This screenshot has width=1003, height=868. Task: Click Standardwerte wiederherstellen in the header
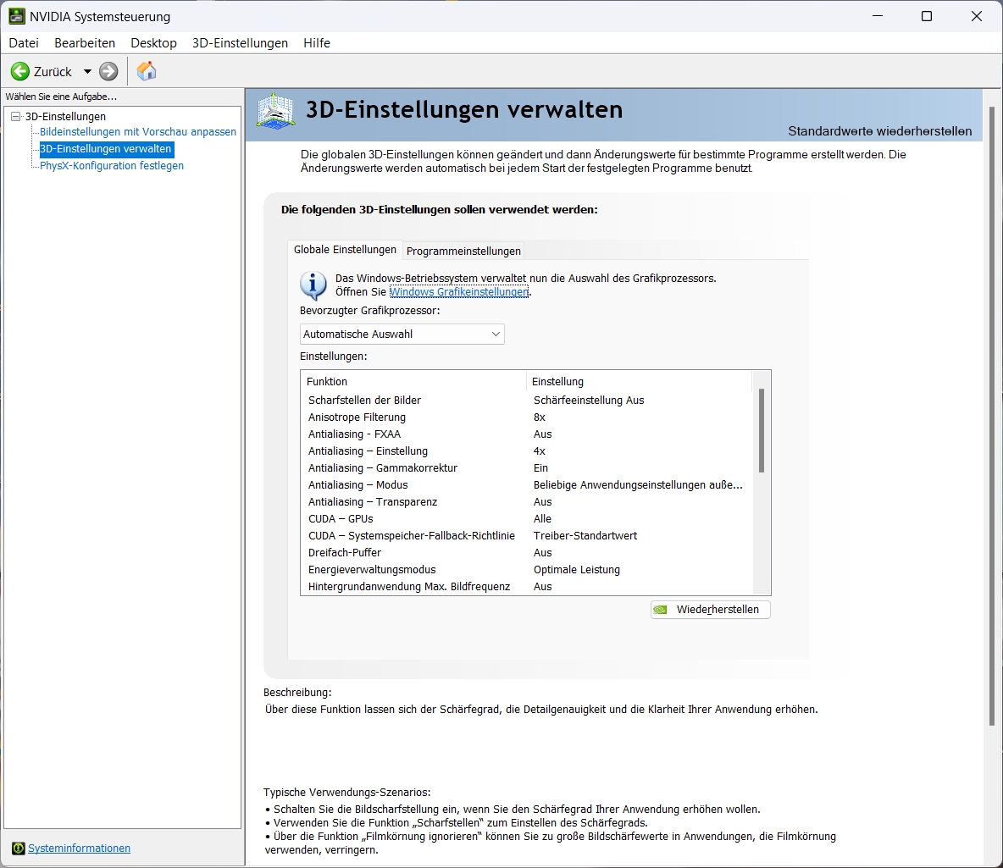pos(879,131)
